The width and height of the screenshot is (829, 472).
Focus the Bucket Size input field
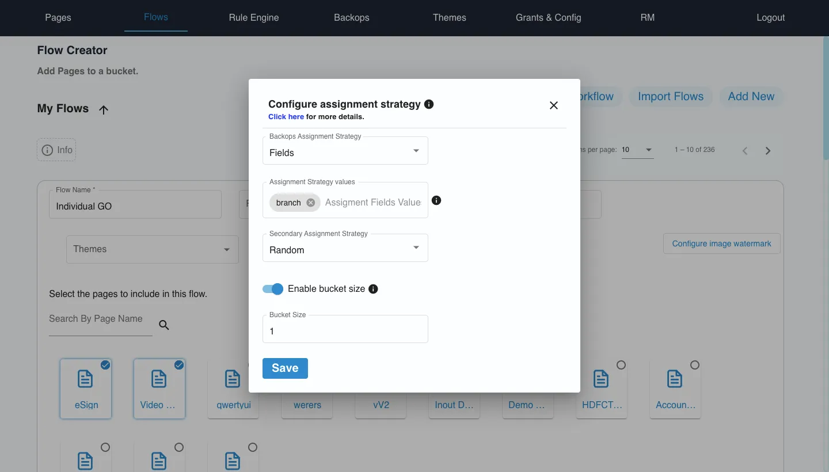(x=345, y=329)
